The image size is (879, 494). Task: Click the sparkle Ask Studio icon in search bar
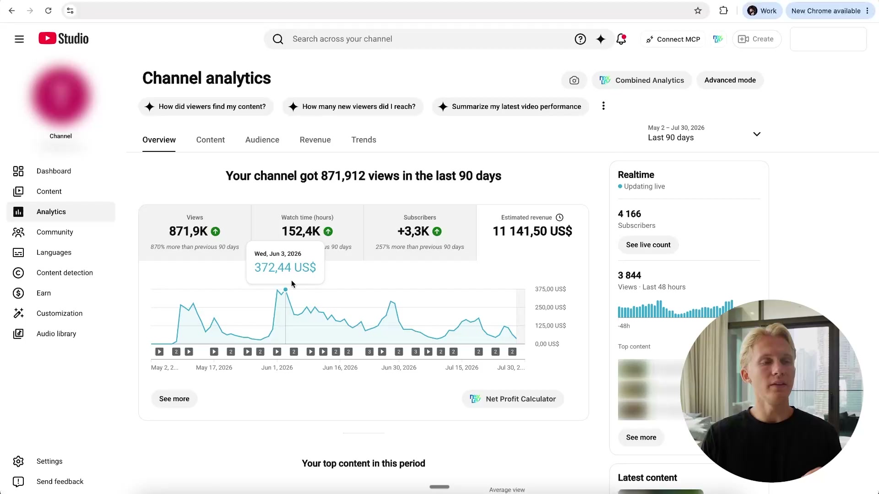tap(601, 39)
